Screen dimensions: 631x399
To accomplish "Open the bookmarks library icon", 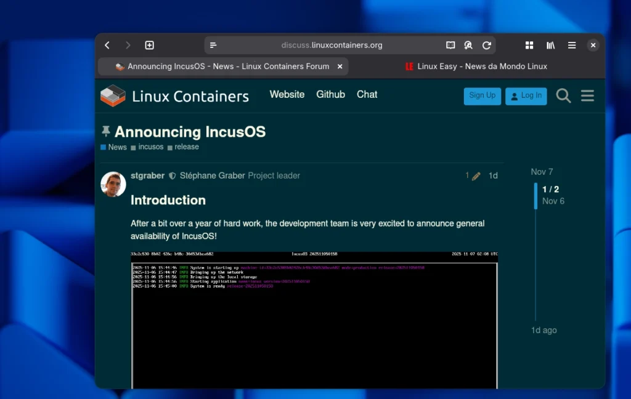I will [550, 45].
